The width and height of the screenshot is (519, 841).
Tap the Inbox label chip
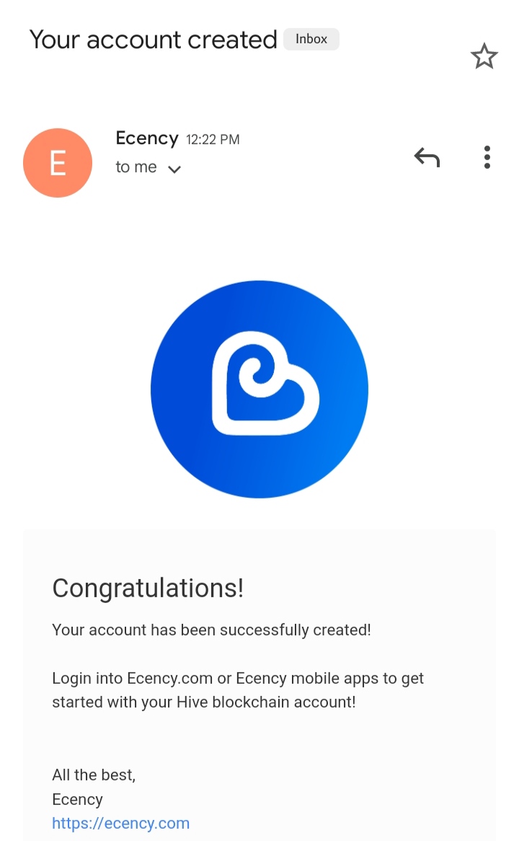point(311,39)
